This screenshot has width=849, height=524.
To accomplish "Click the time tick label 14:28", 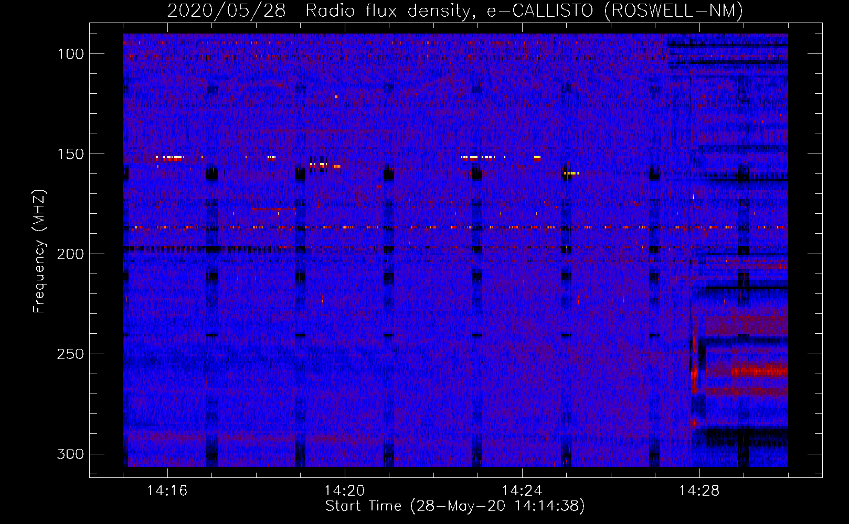I will [x=699, y=491].
